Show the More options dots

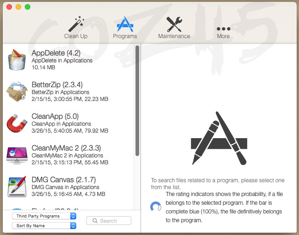(224, 29)
